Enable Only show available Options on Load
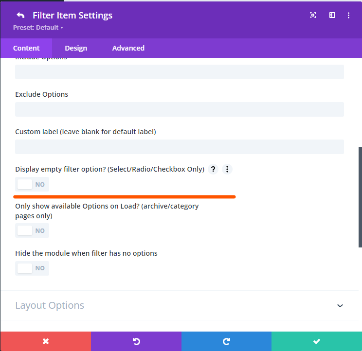The width and height of the screenshot is (362, 351). coord(32,231)
